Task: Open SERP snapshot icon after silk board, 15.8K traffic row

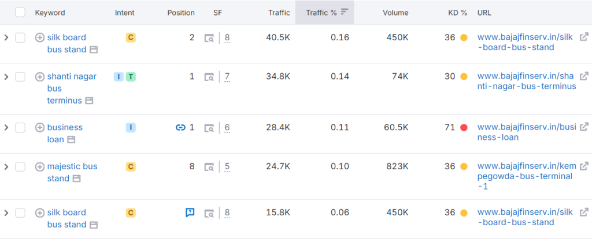Action: point(94,225)
